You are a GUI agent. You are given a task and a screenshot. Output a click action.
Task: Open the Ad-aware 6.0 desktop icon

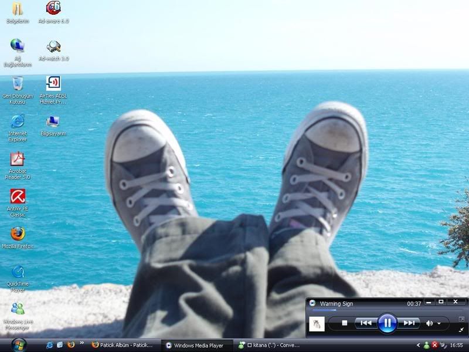(53, 9)
